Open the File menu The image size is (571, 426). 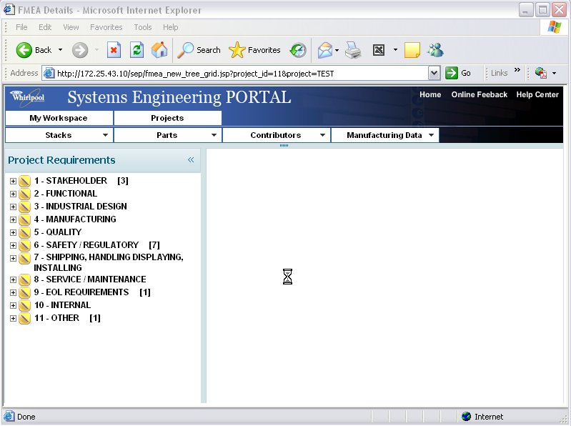21,27
